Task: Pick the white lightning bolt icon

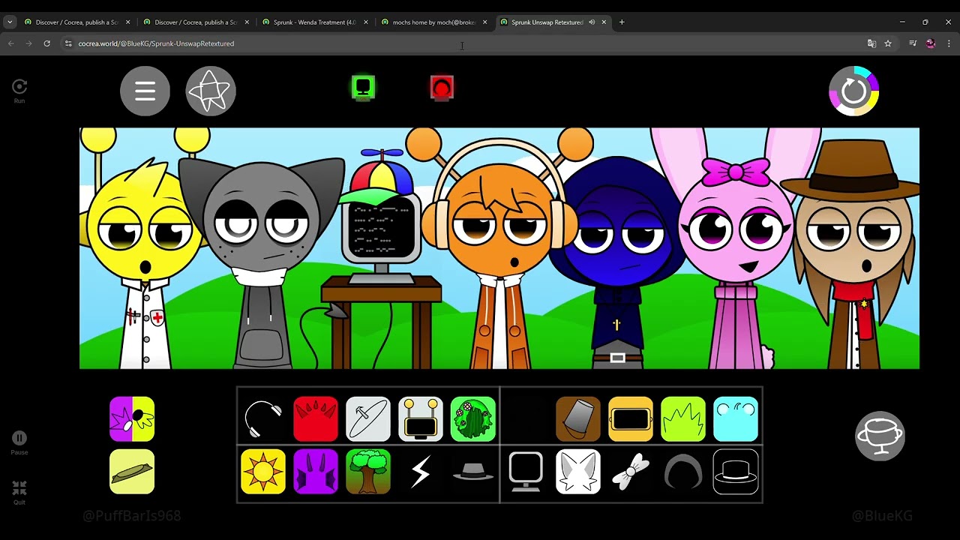Action: (421, 472)
